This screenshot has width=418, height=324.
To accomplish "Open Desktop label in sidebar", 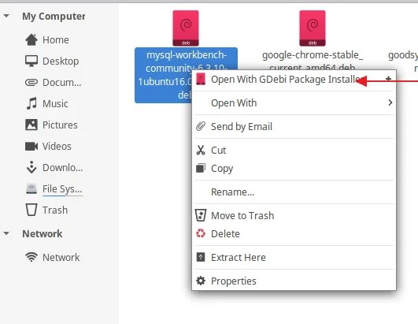I will (x=61, y=61).
